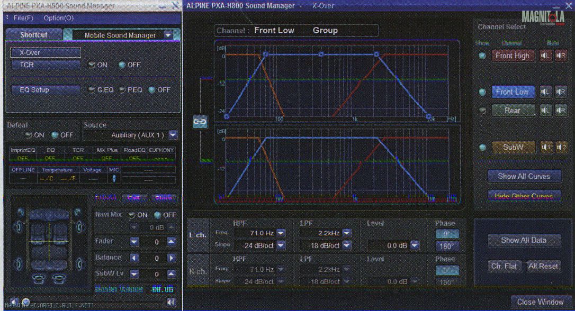Viewport: 575px width, 311px height.
Task: Click Show All Data
Action: [524, 240]
